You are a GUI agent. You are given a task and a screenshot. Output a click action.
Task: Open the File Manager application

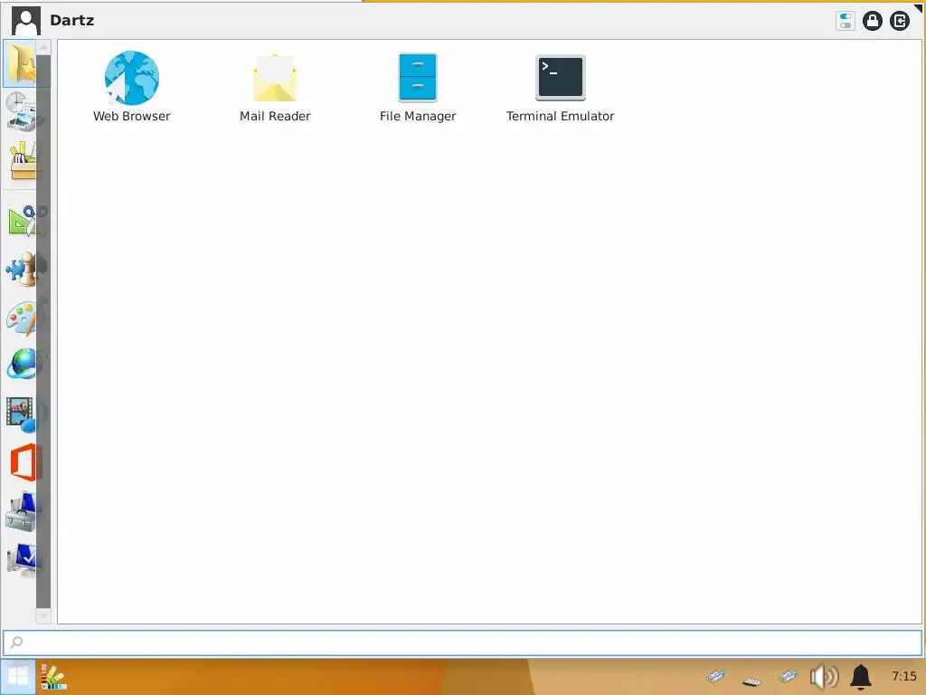[x=418, y=87]
